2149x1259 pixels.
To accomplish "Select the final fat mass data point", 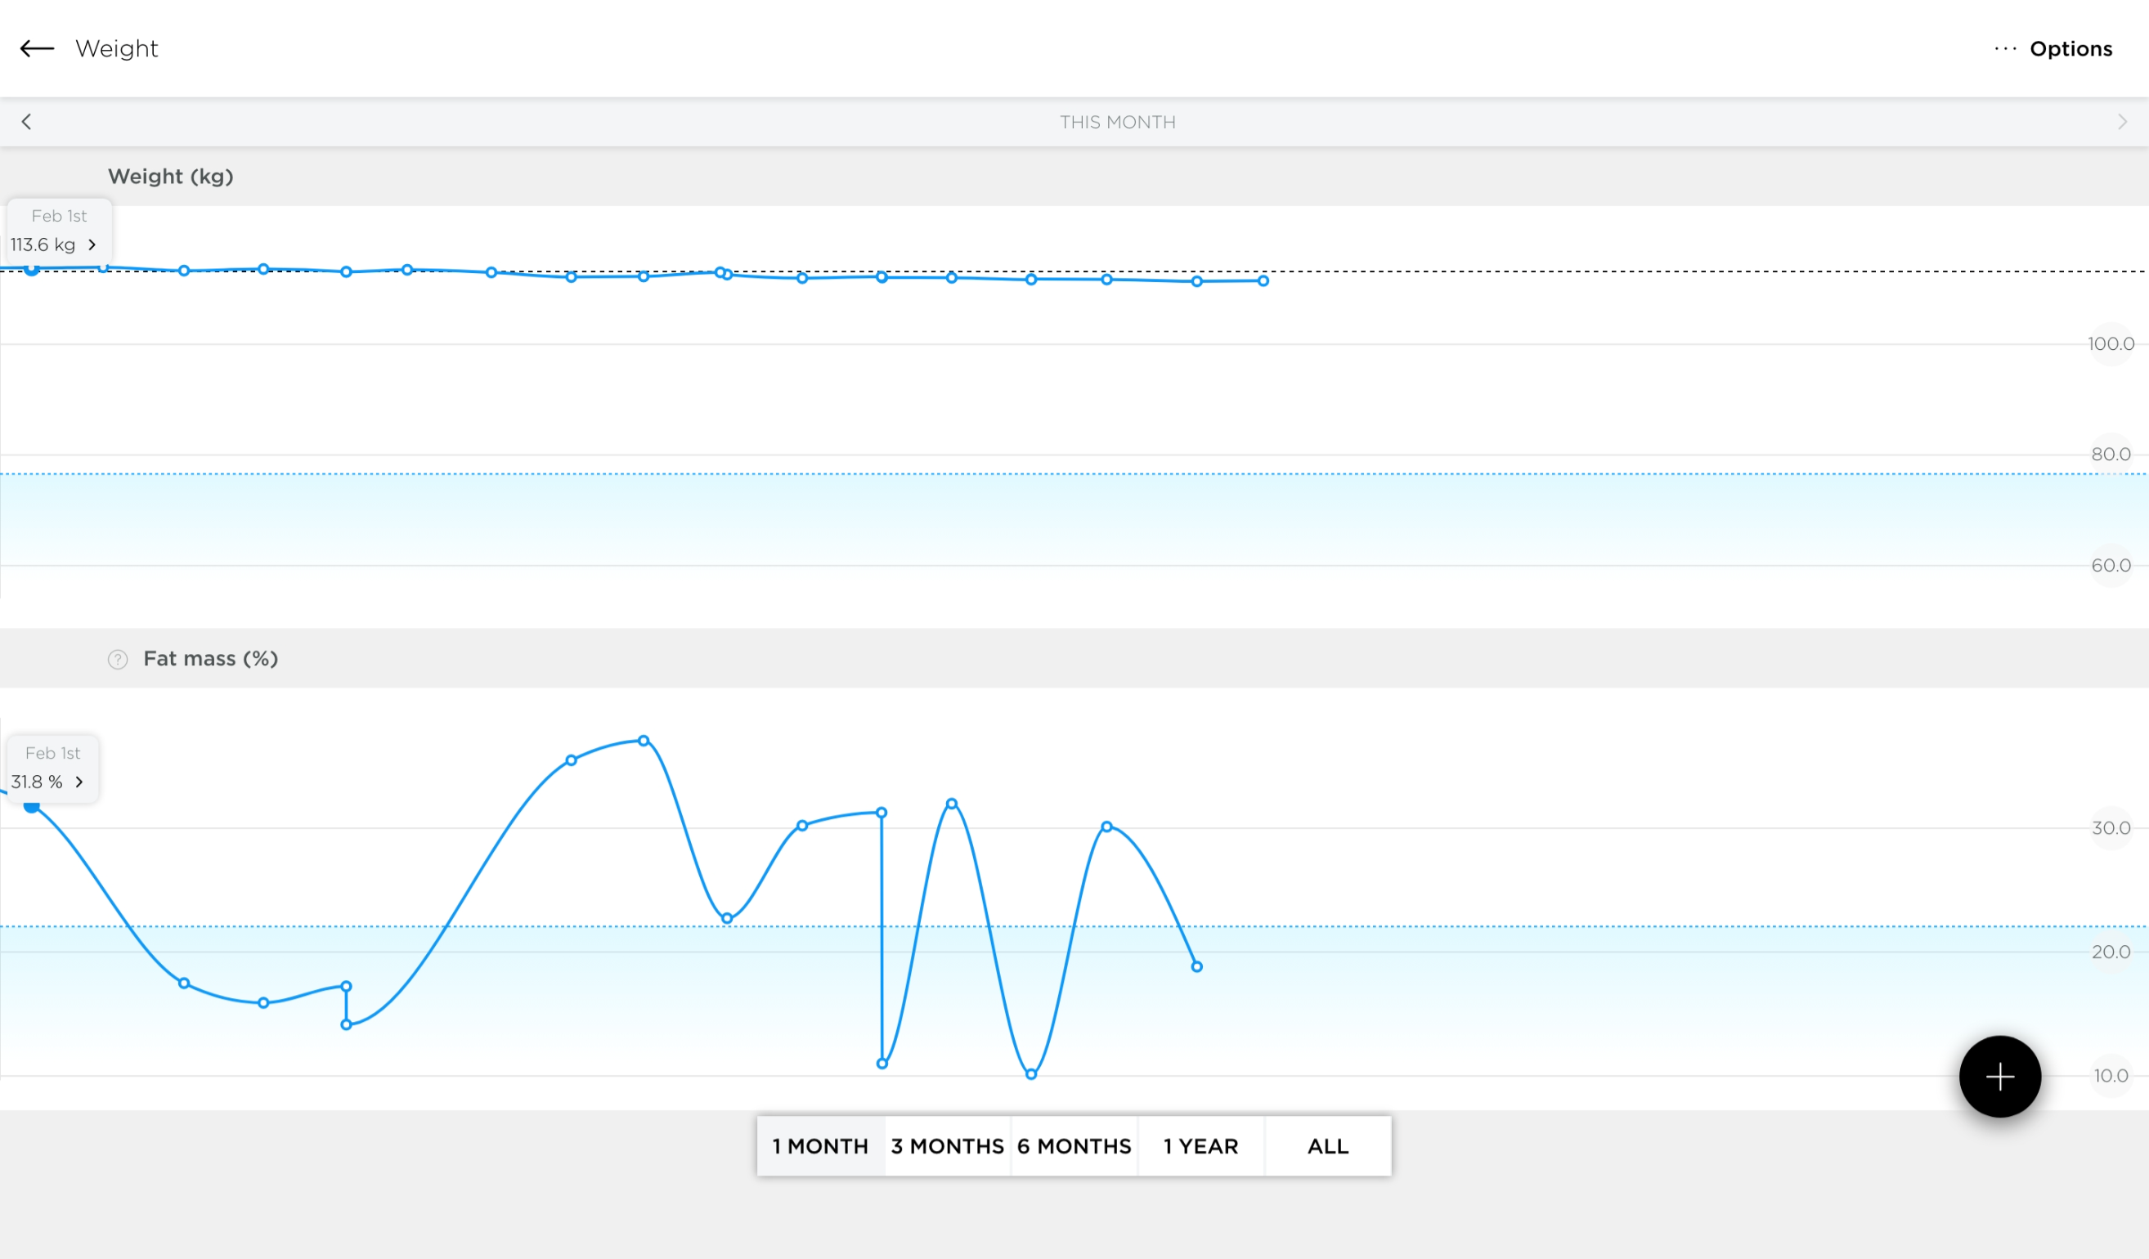I will point(1196,966).
